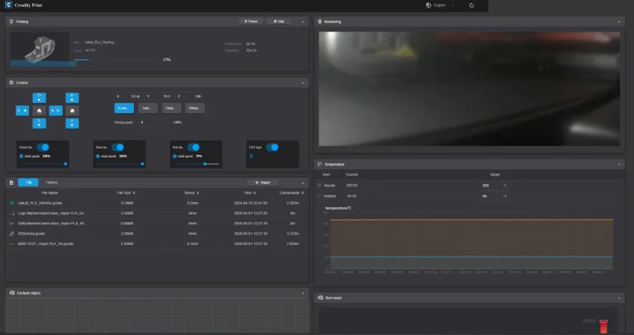Image resolution: width=634 pixels, height=335 pixels.
Task: Select the File tab
Action: pos(27,182)
